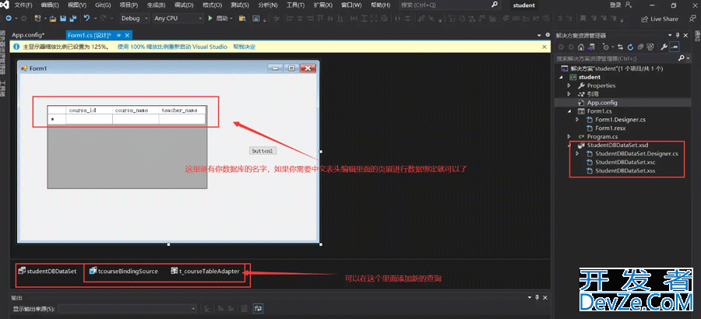701x319 pixels.
Task: Click the refresh icon in Solution Explorer
Action: 630,47
